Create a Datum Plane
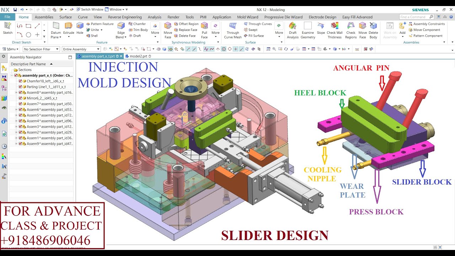Viewport: 455px width, 256px height. pyautogui.click(x=56, y=30)
